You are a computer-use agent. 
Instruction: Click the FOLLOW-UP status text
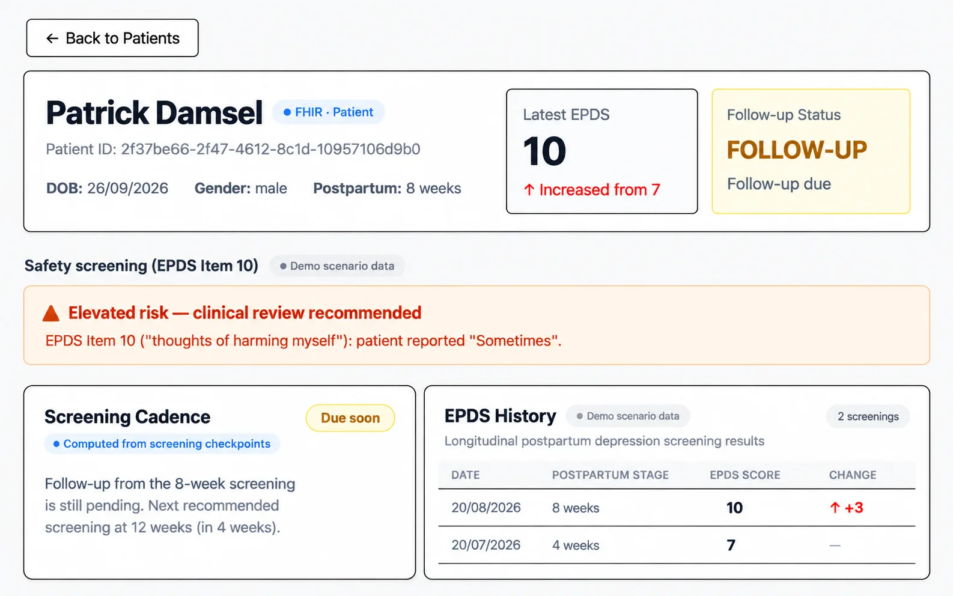797,150
